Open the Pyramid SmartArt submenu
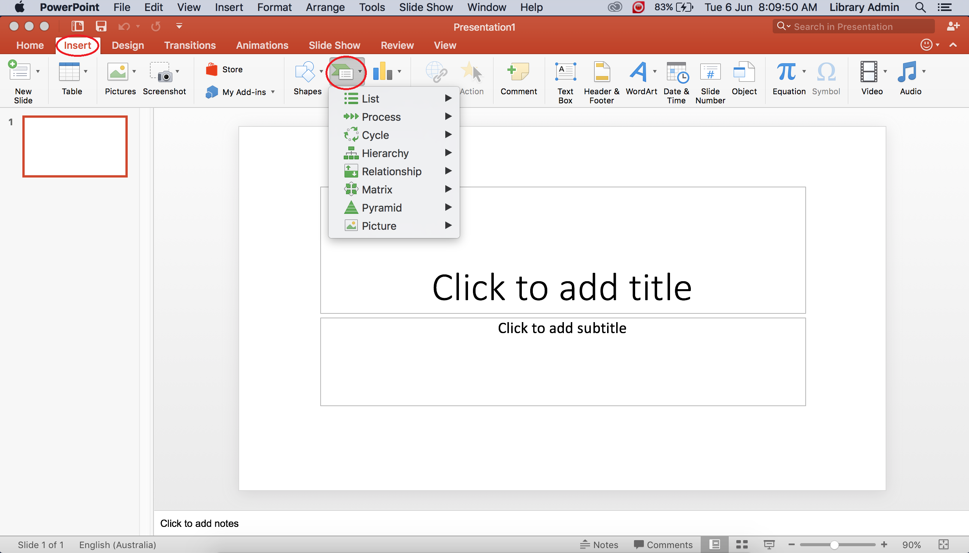 [x=394, y=208]
